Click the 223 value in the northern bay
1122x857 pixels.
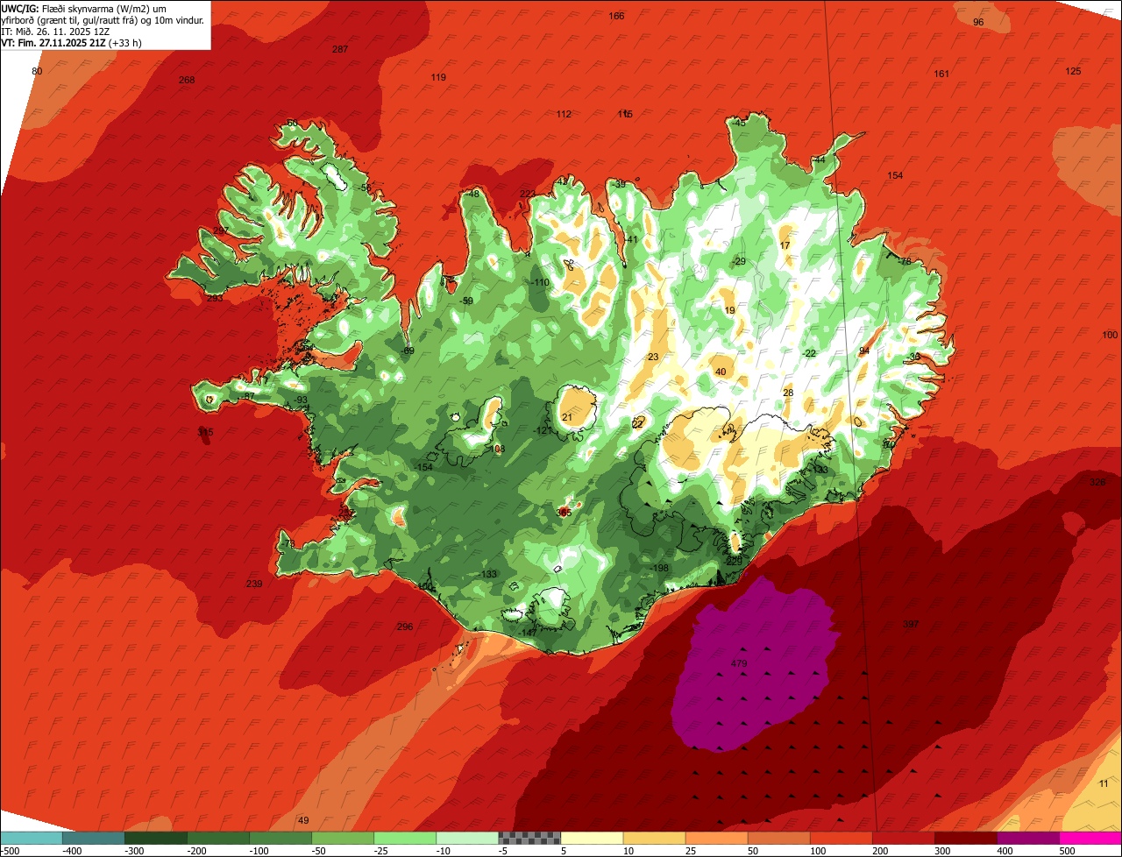coord(527,194)
